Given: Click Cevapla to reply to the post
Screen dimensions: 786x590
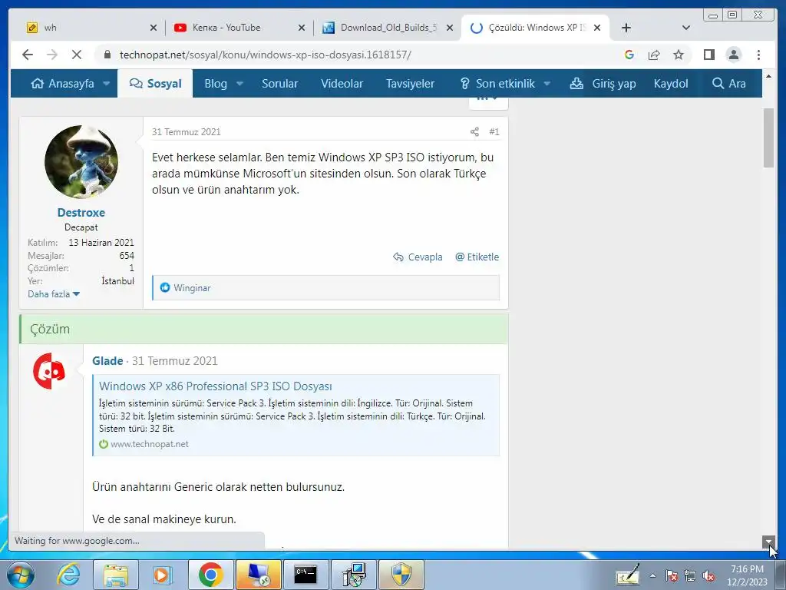Looking at the screenshot, I should pyautogui.click(x=418, y=257).
